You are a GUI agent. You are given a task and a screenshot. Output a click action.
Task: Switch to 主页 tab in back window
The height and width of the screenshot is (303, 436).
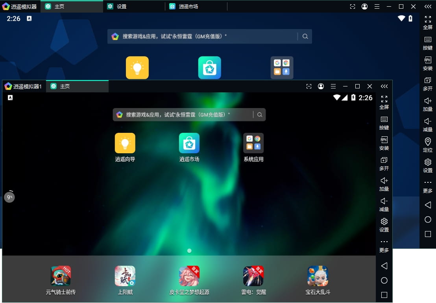click(72, 6)
